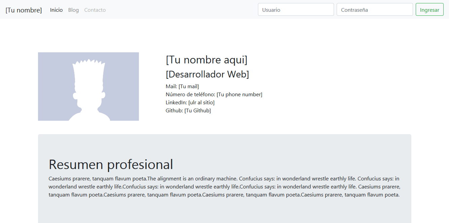The image size is (449, 223).
Task: Click the profile silhouette placeholder image
Action: 88,87
